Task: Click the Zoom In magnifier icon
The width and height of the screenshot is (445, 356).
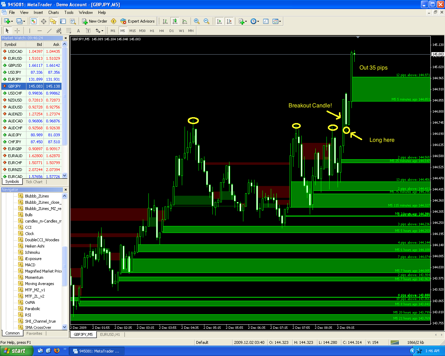Action: tap(197, 21)
